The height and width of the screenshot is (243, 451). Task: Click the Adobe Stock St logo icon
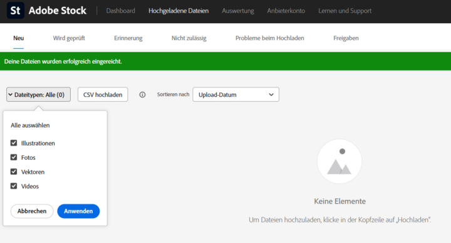tap(15, 11)
